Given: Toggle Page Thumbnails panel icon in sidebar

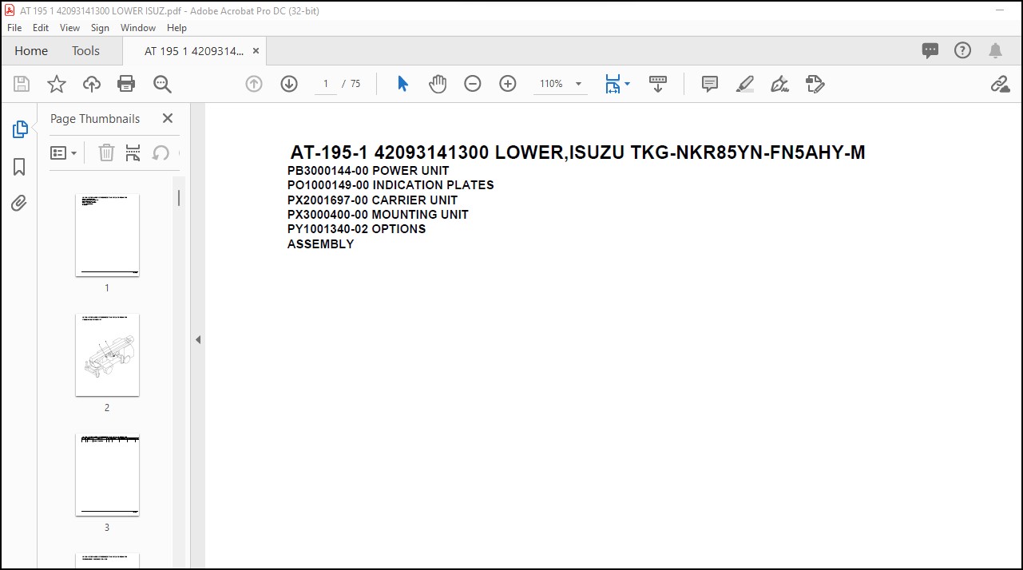Looking at the screenshot, I should pos(20,129).
